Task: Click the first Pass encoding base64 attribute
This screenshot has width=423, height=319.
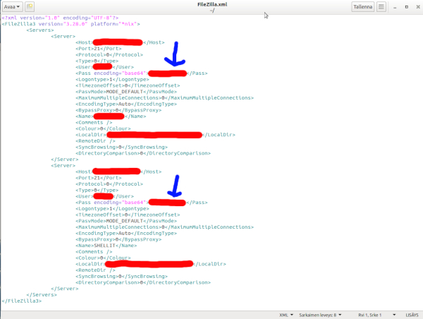Action: coord(120,73)
